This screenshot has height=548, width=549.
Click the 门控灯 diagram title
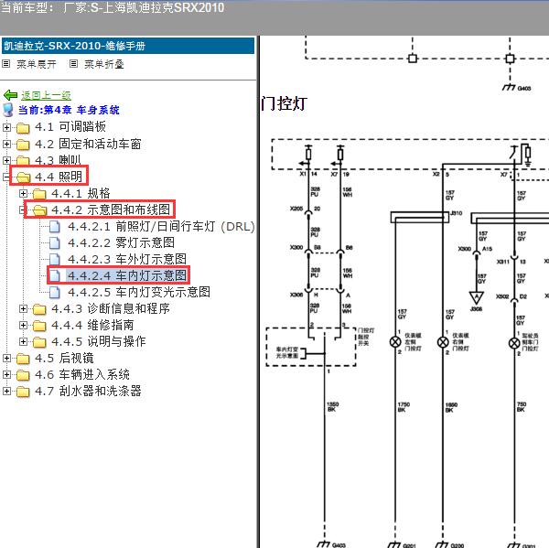(x=284, y=103)
